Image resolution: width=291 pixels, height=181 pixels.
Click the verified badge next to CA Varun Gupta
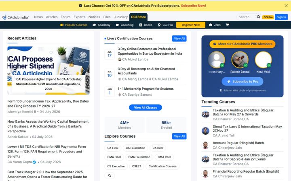[x=34, y=162]
